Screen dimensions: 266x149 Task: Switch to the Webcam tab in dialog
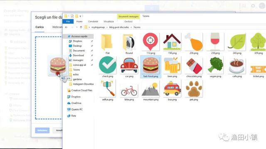coord(57,27)
